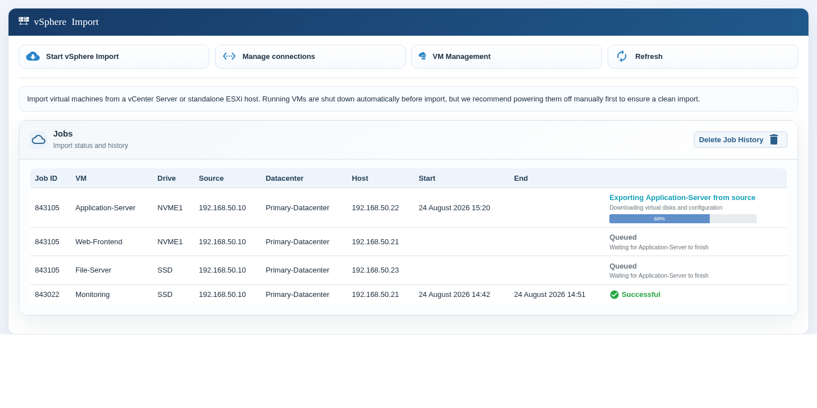Screen dimensions: 817x408
Task: Click Import status and history subtitle
Action: point(91,146)
